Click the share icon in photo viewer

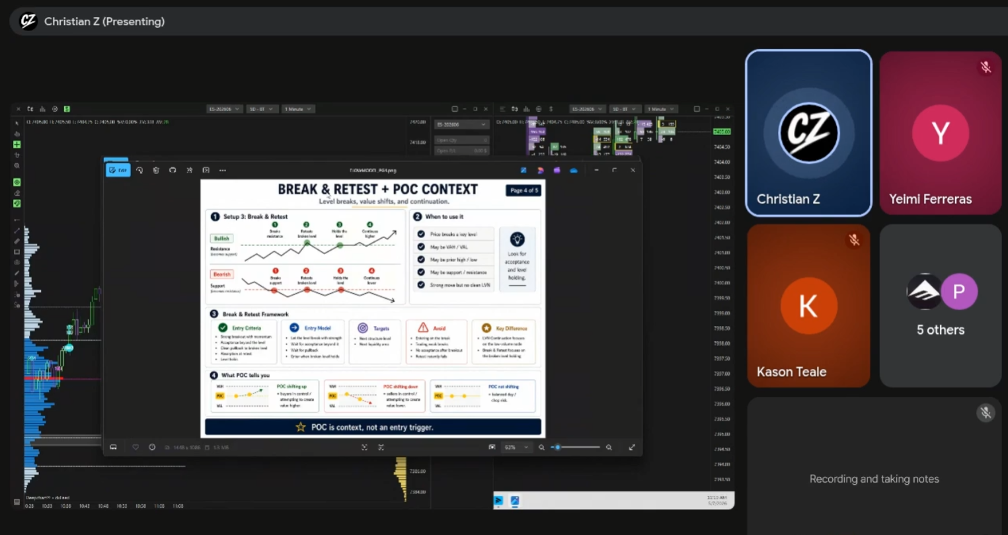[x=189, y=170]
